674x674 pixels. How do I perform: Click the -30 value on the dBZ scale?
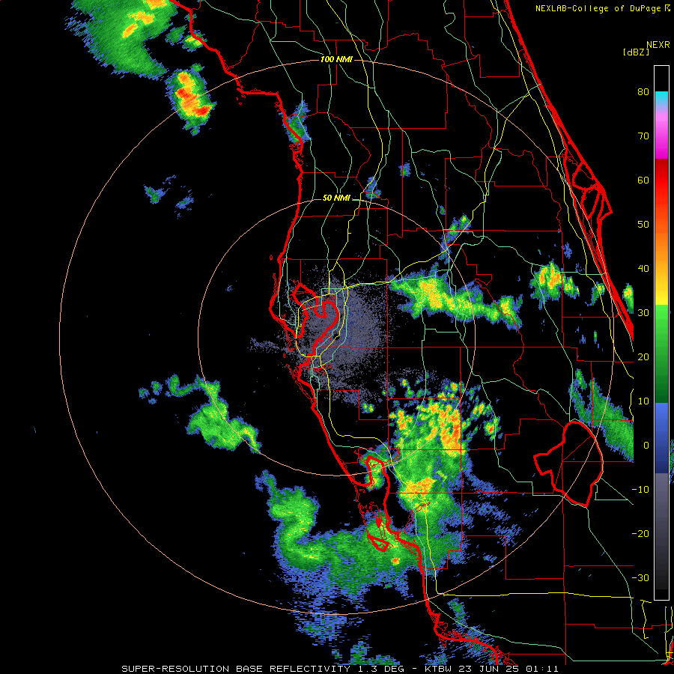coord(640,577)
